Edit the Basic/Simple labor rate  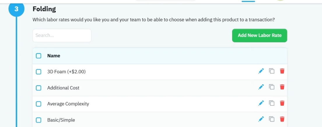click(261, 119)
